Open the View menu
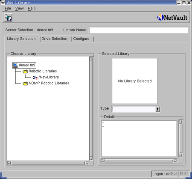Screen dimensions: 192x179 tap(20, 9)
